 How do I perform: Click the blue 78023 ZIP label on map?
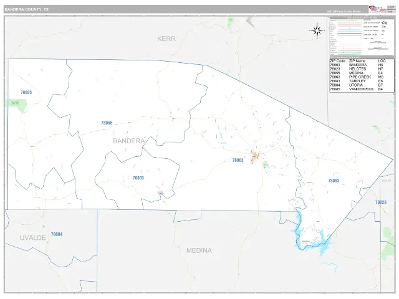coord(381,202)
